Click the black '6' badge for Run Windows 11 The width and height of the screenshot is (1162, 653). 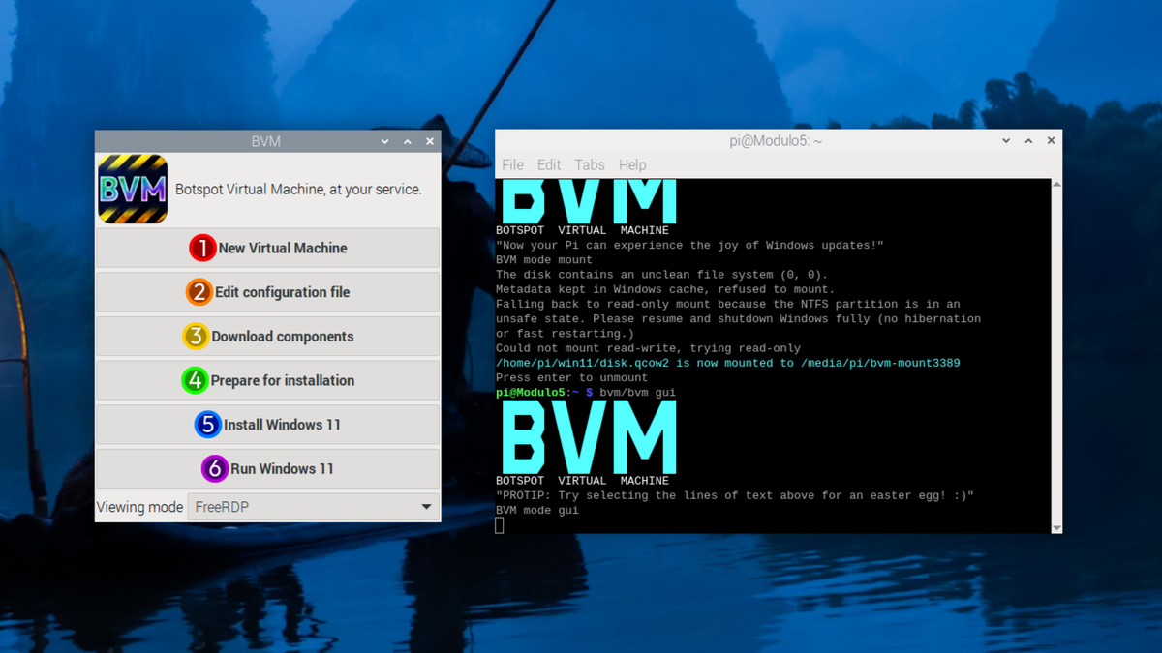pyautogui.click(x=216, y=468)
